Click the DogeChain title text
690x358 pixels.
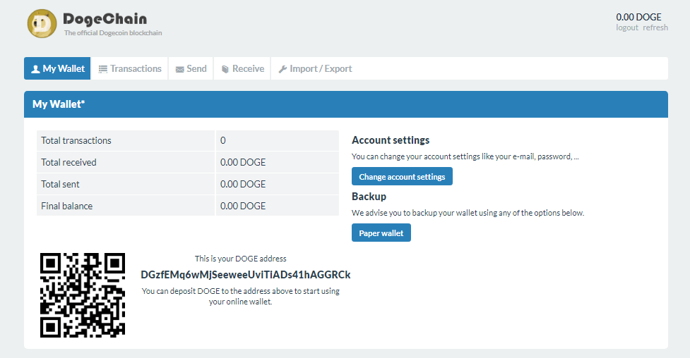pos(105,18)
